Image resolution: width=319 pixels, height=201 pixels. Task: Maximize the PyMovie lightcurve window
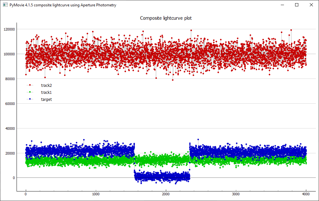click(297, 5)
